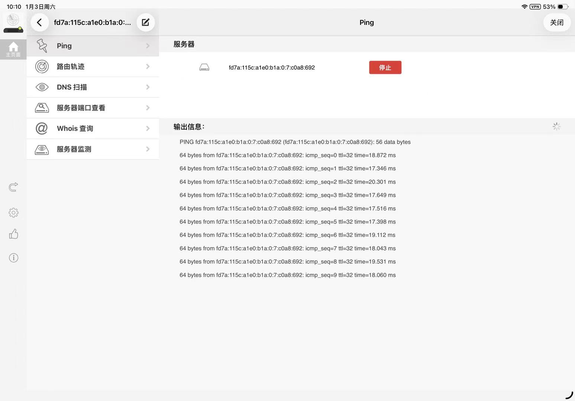Tap the back arrow button
Viewport: 575px width, 401px height.
click(39, 23)
